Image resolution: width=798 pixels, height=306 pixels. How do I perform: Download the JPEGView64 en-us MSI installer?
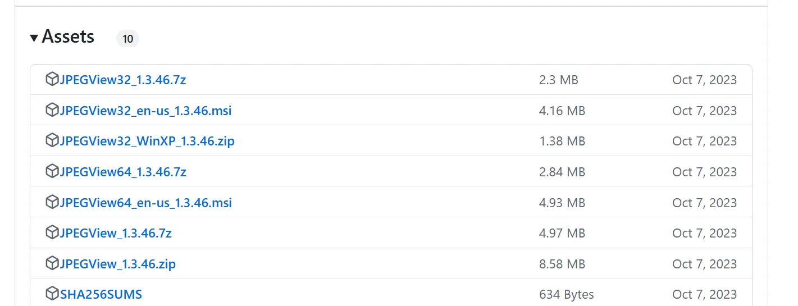(x=146, y=202)
